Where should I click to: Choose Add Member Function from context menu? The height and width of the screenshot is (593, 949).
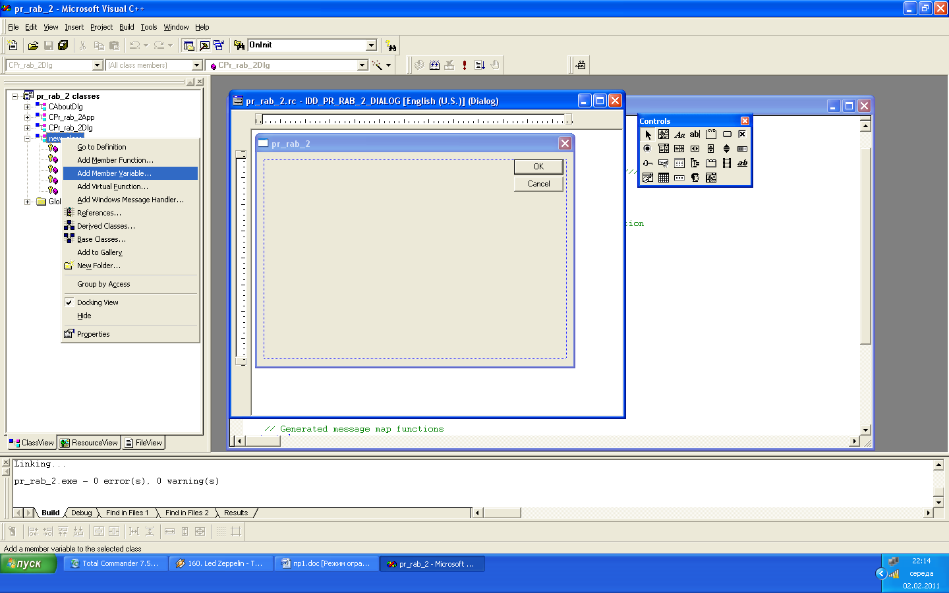130,160
